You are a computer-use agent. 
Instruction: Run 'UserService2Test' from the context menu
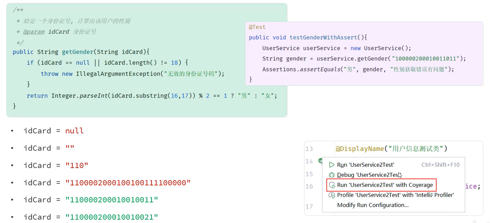(365, 165)
